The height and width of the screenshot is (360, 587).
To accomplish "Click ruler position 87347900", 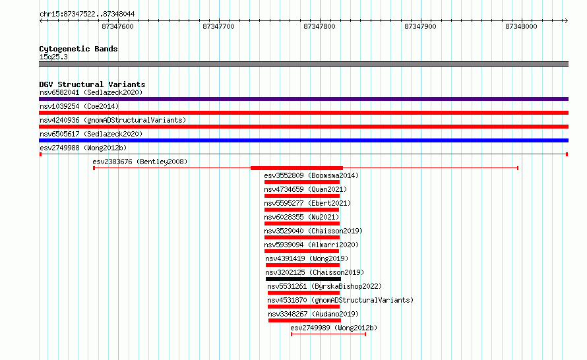I will tap(420, 26).
